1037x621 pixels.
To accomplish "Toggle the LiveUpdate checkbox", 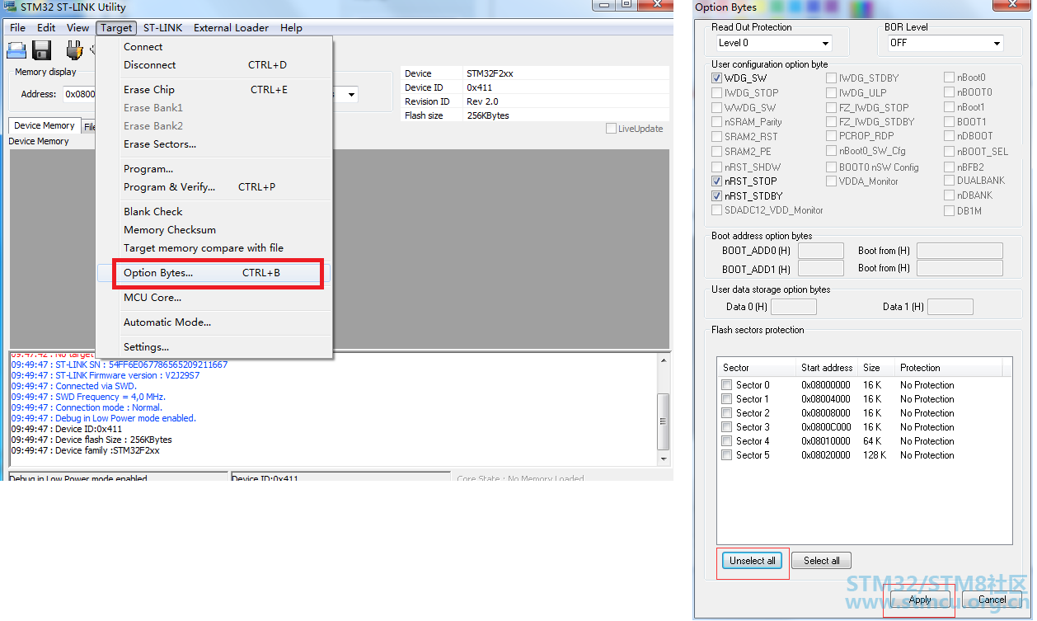I will (x=611, y=129).
